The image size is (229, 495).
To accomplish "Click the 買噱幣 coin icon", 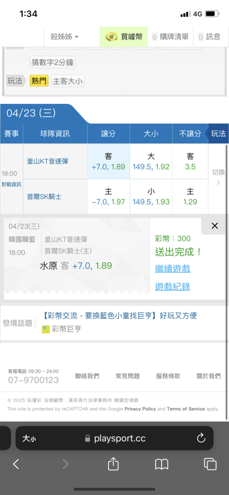I will click(x=112, y=37).
